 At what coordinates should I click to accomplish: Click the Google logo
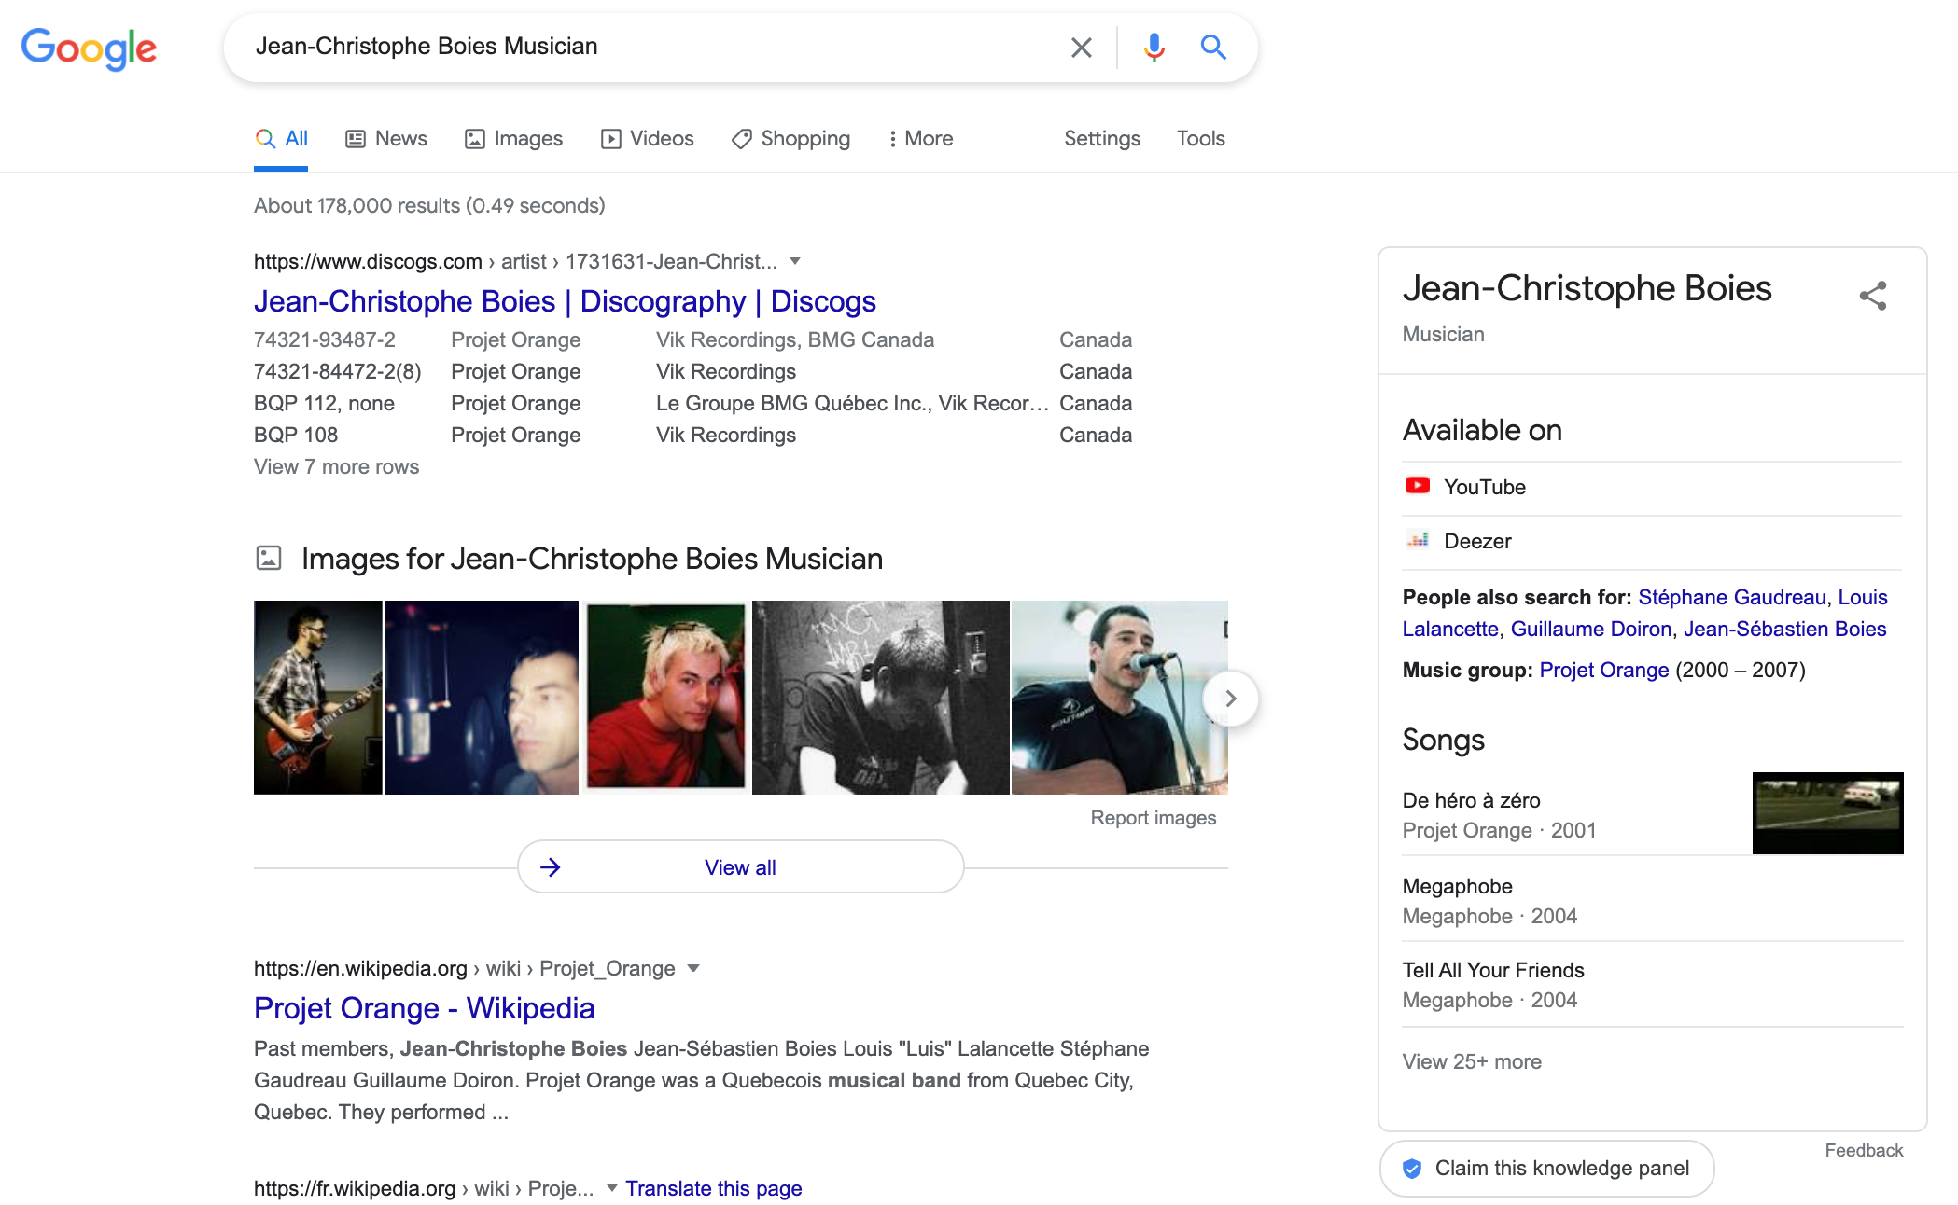tap(89, 48)
